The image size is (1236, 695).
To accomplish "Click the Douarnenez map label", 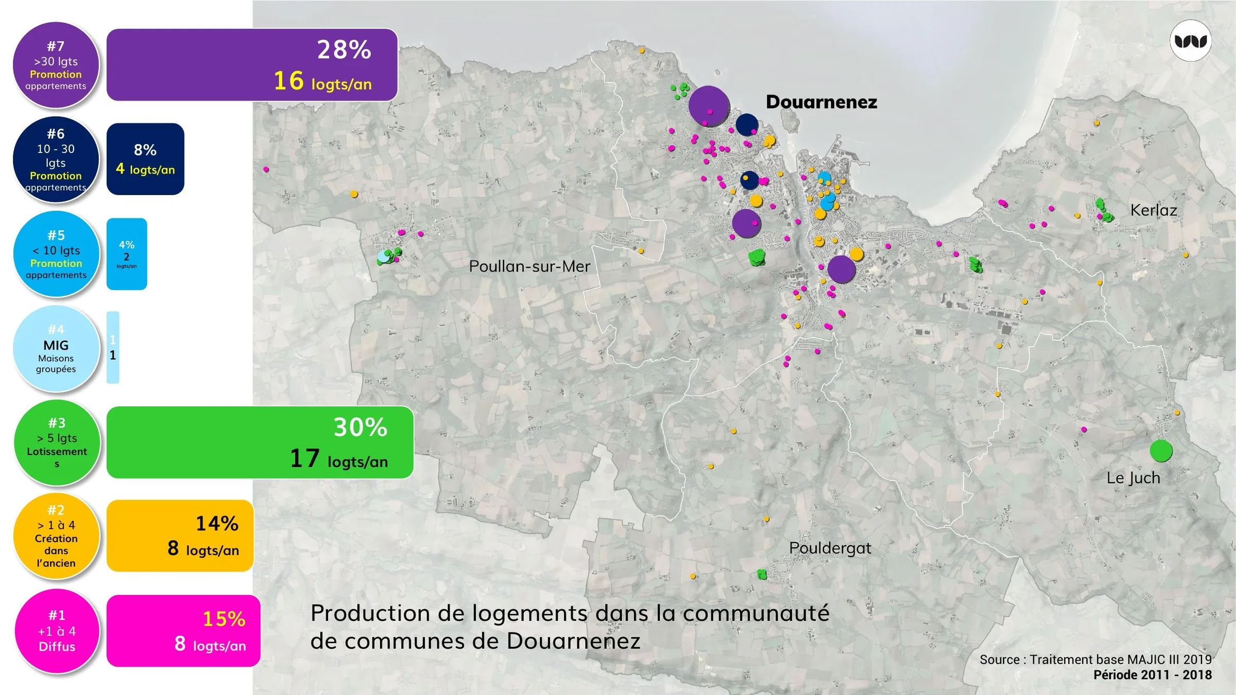I will [821, 102].
